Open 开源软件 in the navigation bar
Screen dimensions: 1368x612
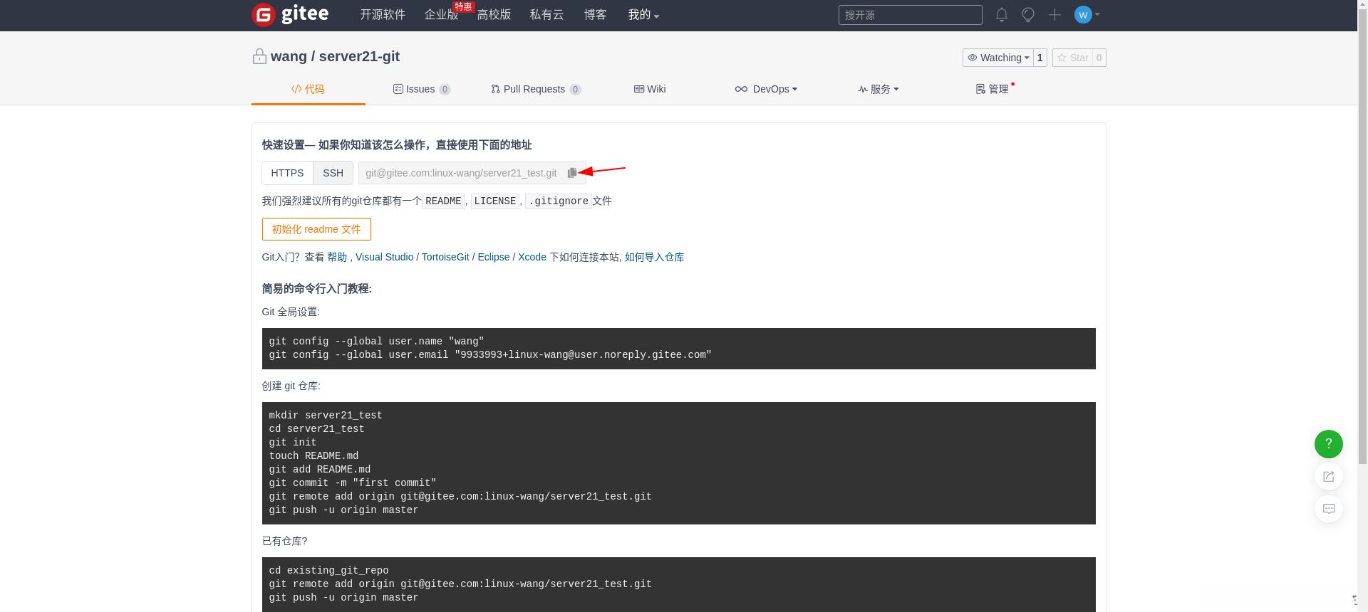(383, 15)
